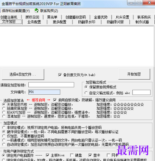Open the 保存和加载配置(Y) menu

point(16,11)
